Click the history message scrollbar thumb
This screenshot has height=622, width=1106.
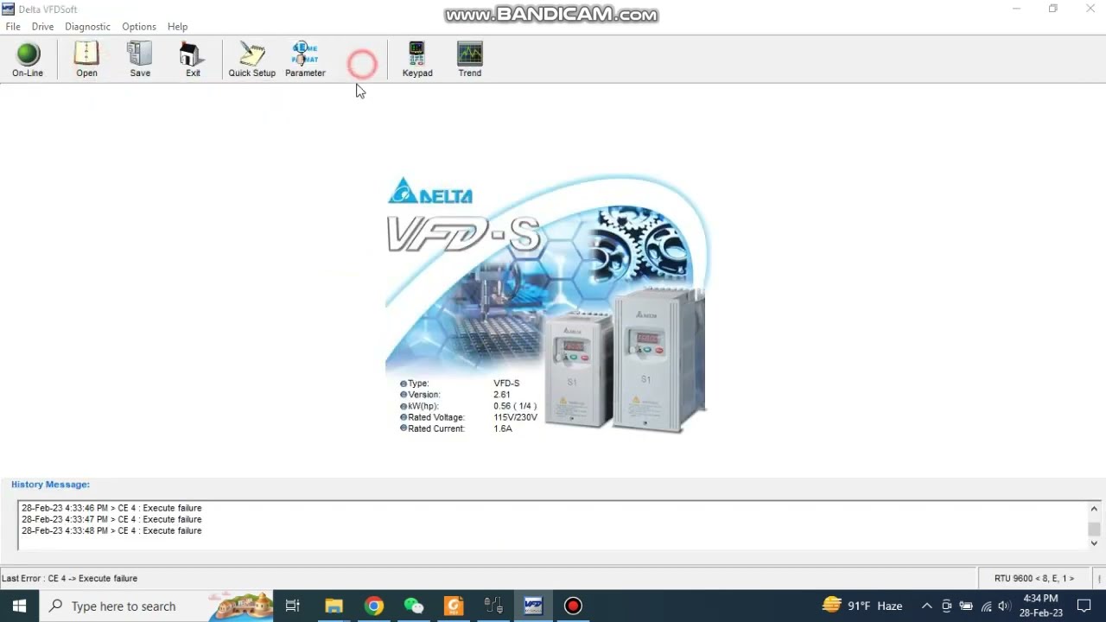1094,529
